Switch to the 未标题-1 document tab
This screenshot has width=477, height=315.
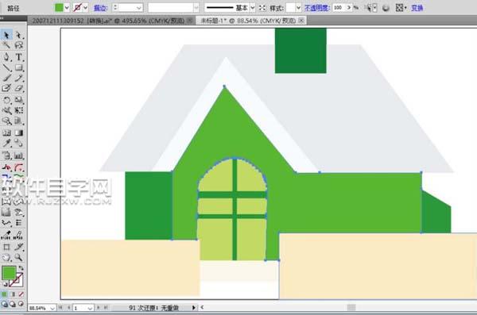point(248,21)
